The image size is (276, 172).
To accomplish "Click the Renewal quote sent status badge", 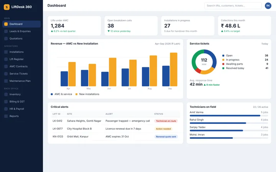I will coord(166,137).
